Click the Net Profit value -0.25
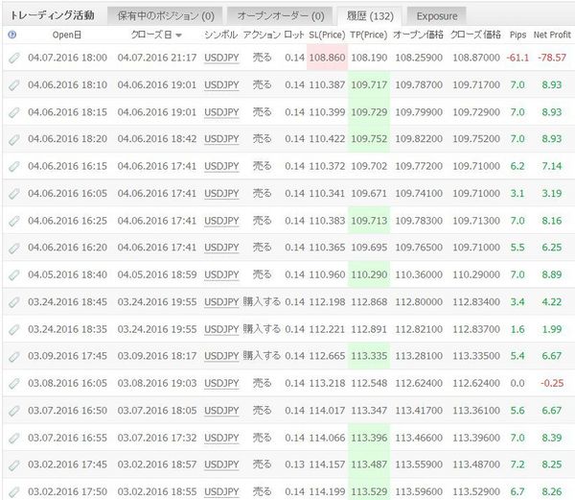The height and width of the screenshot is (500, 575). coord(552,383)
